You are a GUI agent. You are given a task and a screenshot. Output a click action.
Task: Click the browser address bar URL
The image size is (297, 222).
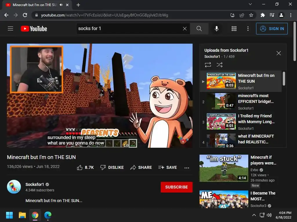pos(104,15)
